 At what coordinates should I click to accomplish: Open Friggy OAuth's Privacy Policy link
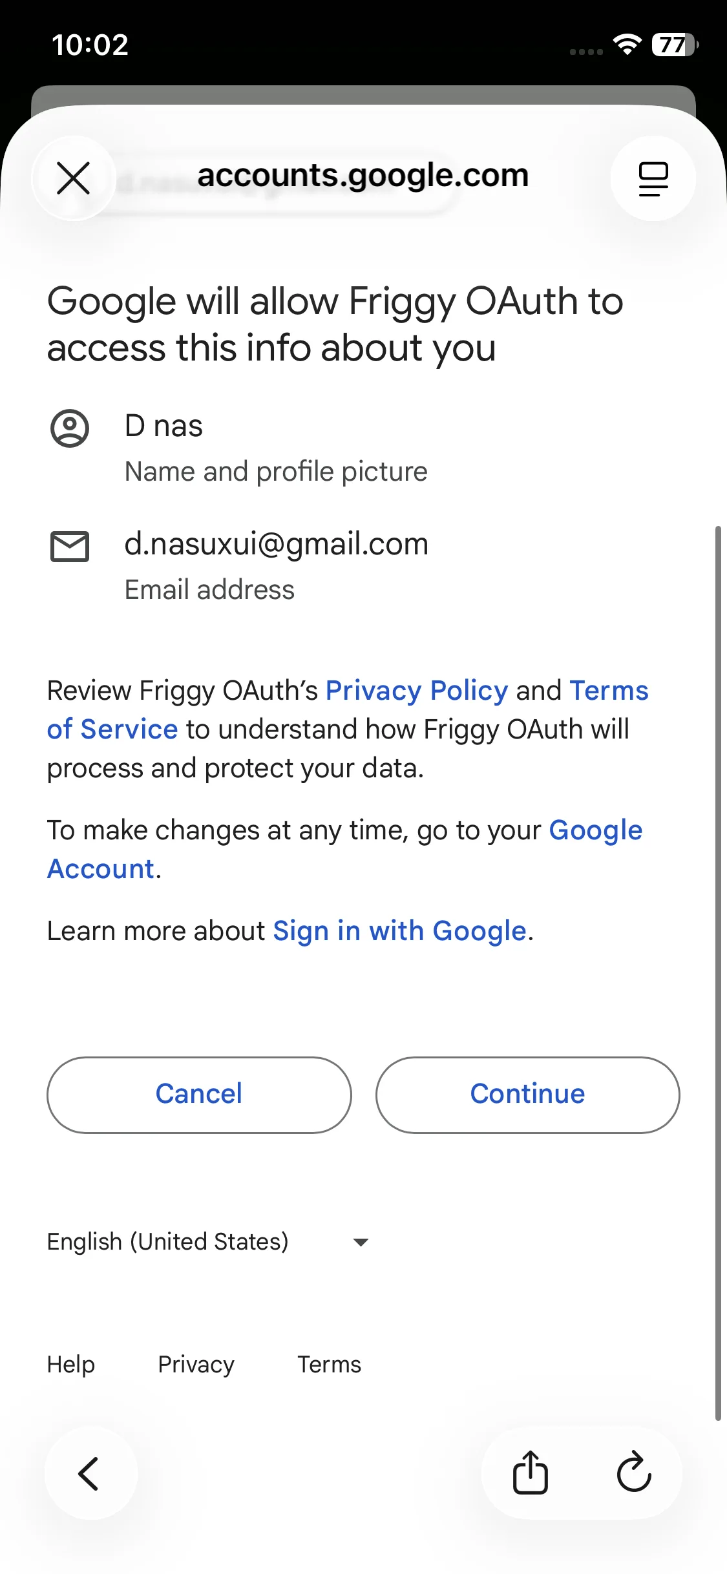point(417,691)
